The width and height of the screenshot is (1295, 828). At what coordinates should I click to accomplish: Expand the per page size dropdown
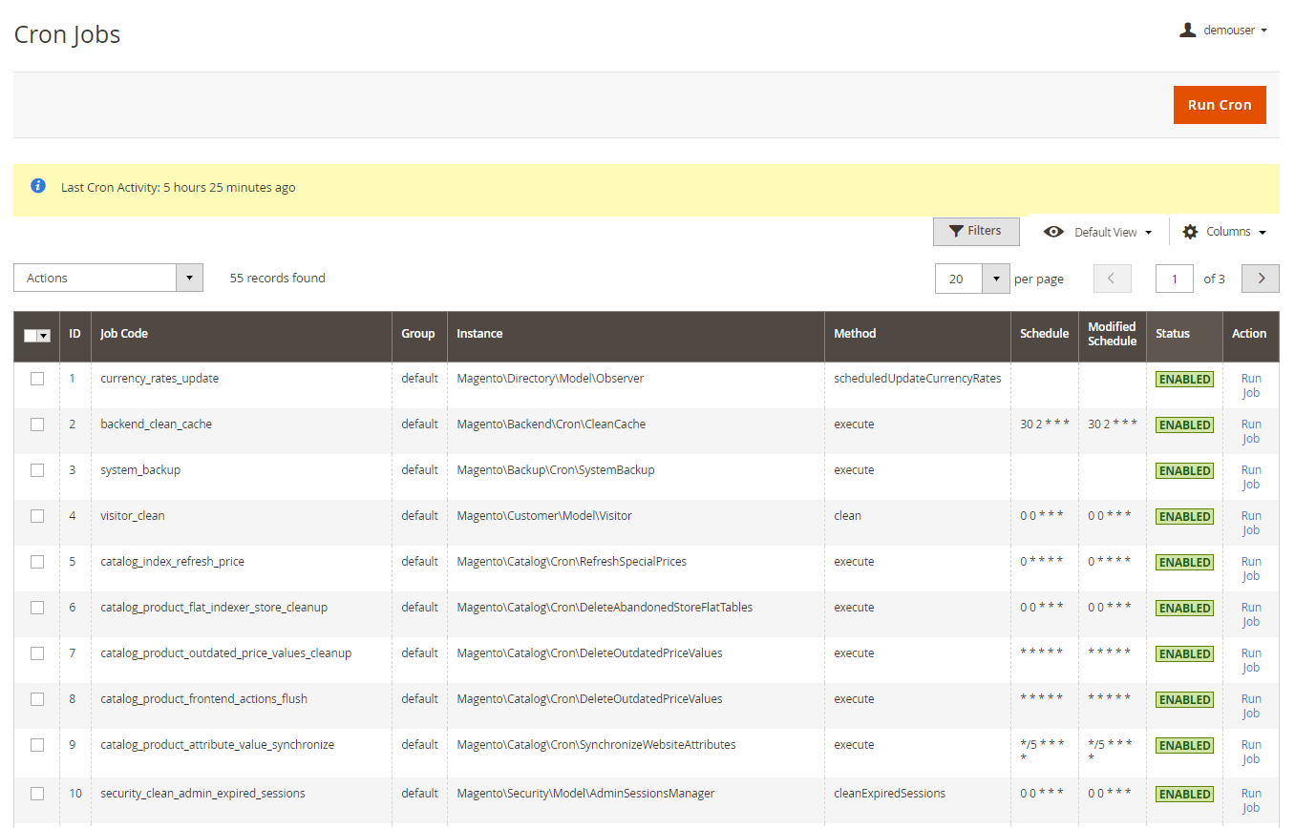click(996, 279)
